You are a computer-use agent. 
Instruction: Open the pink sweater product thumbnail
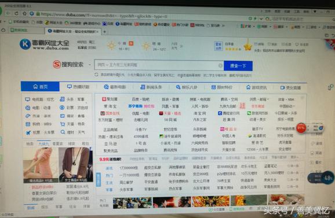pyautogui.click(x=41, y=165)
